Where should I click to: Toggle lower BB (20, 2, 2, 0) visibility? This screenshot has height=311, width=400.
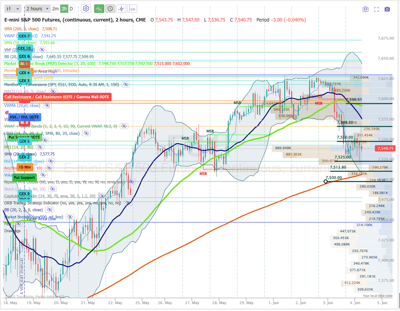[x=49, y=210]
